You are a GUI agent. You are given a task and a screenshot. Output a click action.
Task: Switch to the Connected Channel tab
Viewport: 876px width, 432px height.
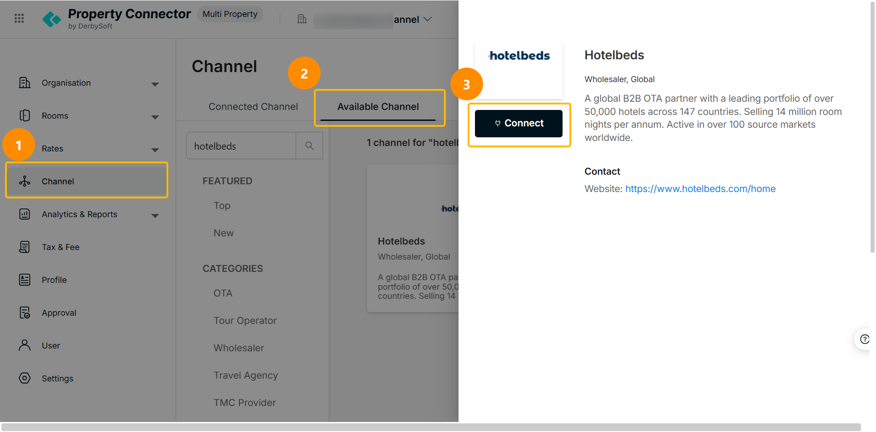(x=253, y=107)
